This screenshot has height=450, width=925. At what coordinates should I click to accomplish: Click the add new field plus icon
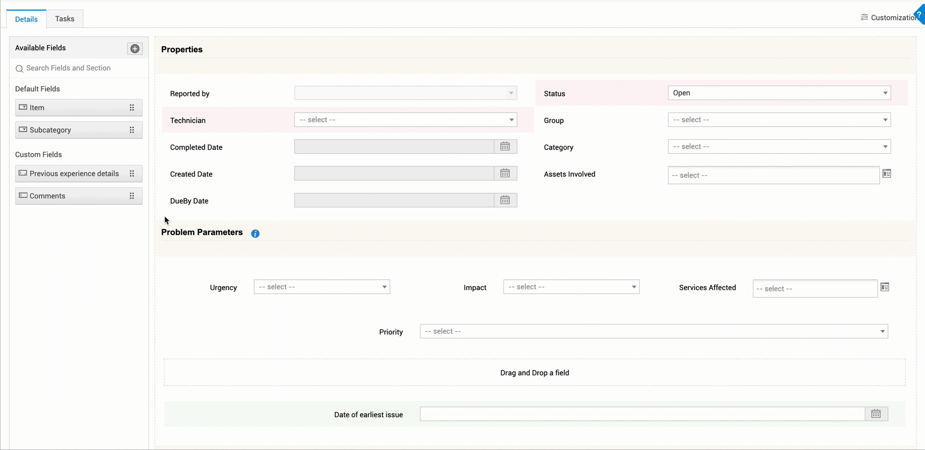(135, 48)
